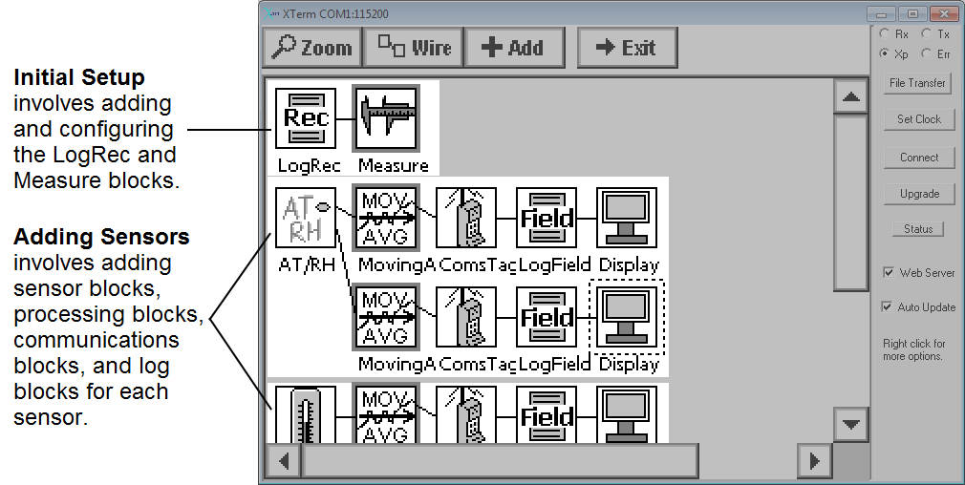Click the vertical scrollbar down arrow

click(851, 424)
